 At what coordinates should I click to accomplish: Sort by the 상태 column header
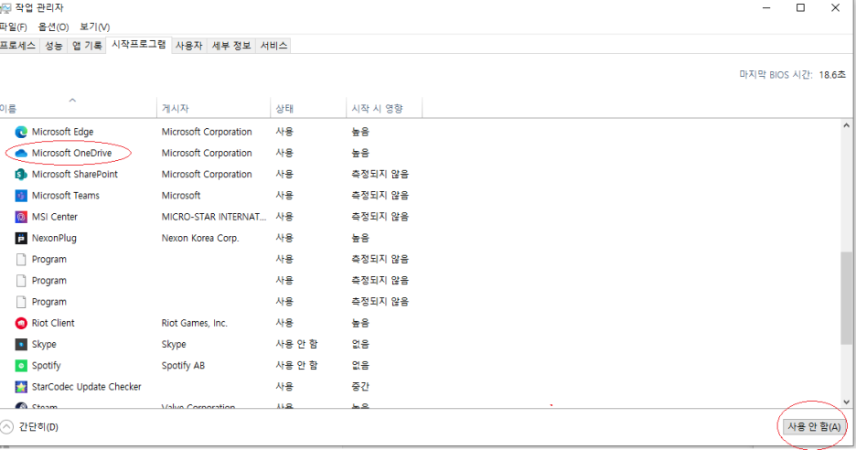(x=308, y=108)
